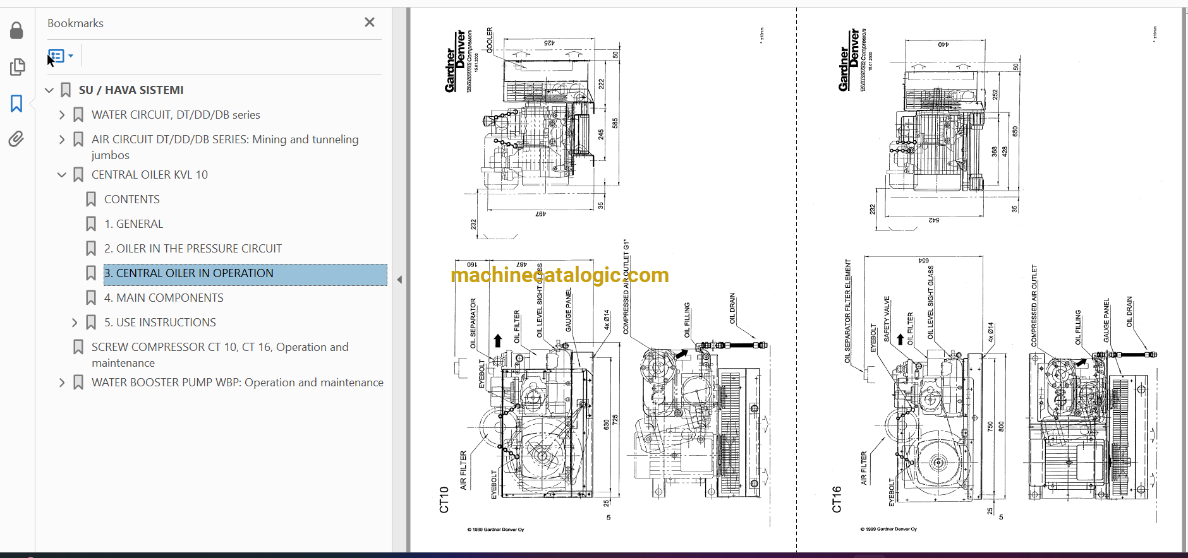Open AIR CIRCUIT Mining and tunneling jumbos bookmark
The width and height of the screenshot is (1188, 558).
click(x=225, y=147)
